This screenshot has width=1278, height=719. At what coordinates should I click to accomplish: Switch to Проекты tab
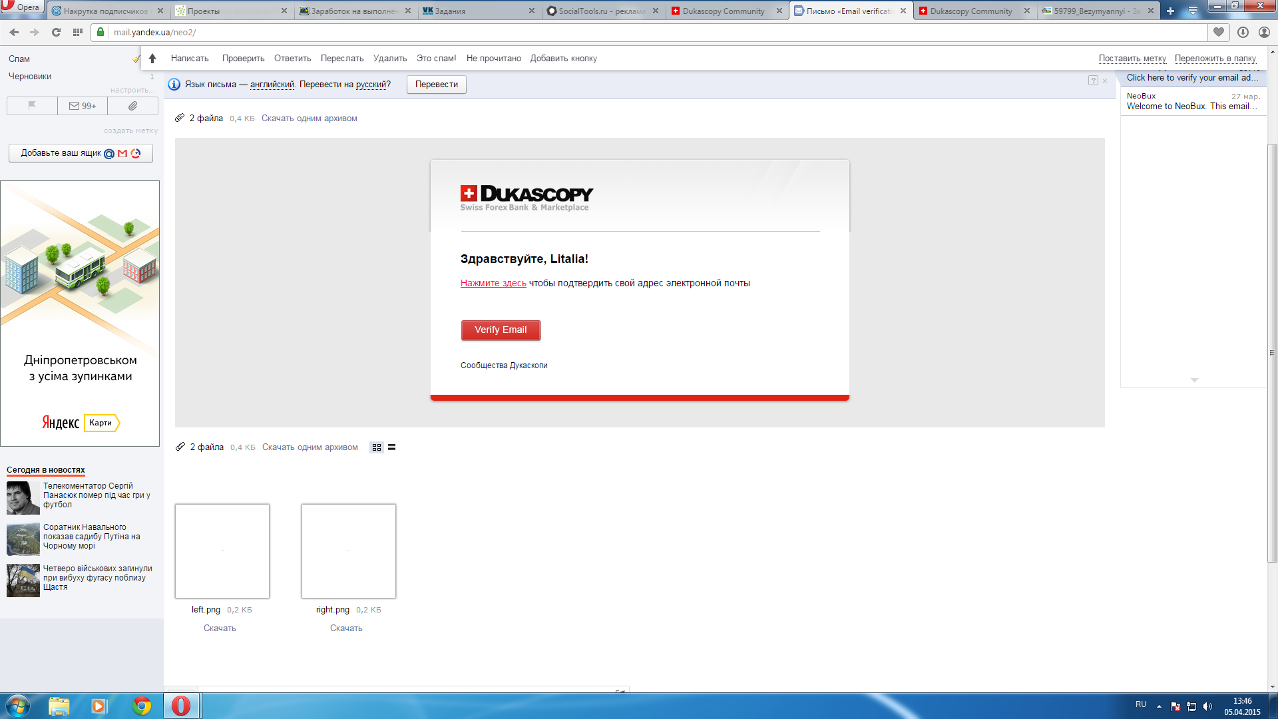(231, 11)
